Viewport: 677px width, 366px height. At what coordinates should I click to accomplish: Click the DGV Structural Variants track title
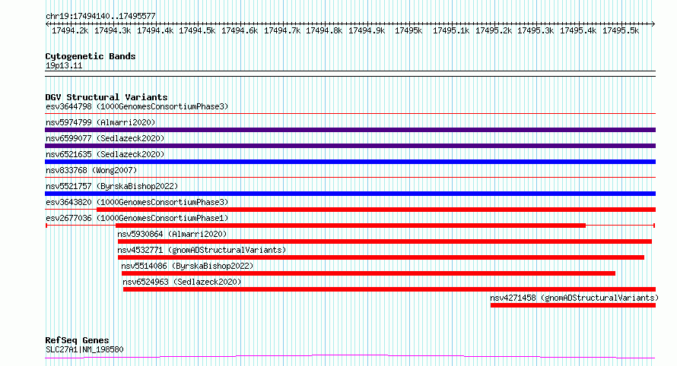pyautogui.click(x=106, y=97)
